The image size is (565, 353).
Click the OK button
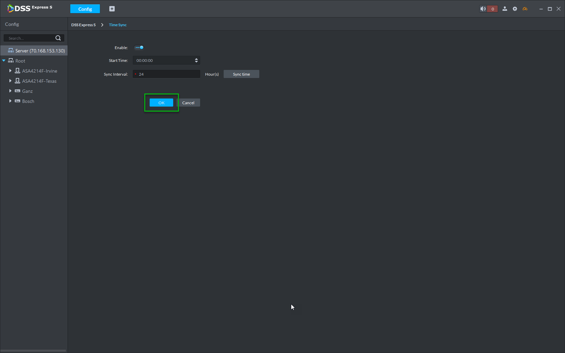(161, 103)
